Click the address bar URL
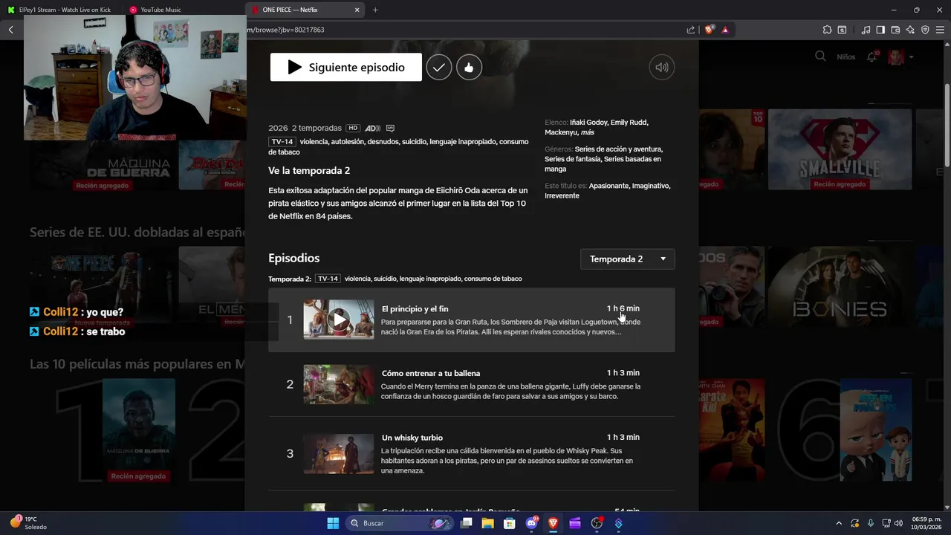The width and height of the screenshot is (951, 535). coord(286,30)
